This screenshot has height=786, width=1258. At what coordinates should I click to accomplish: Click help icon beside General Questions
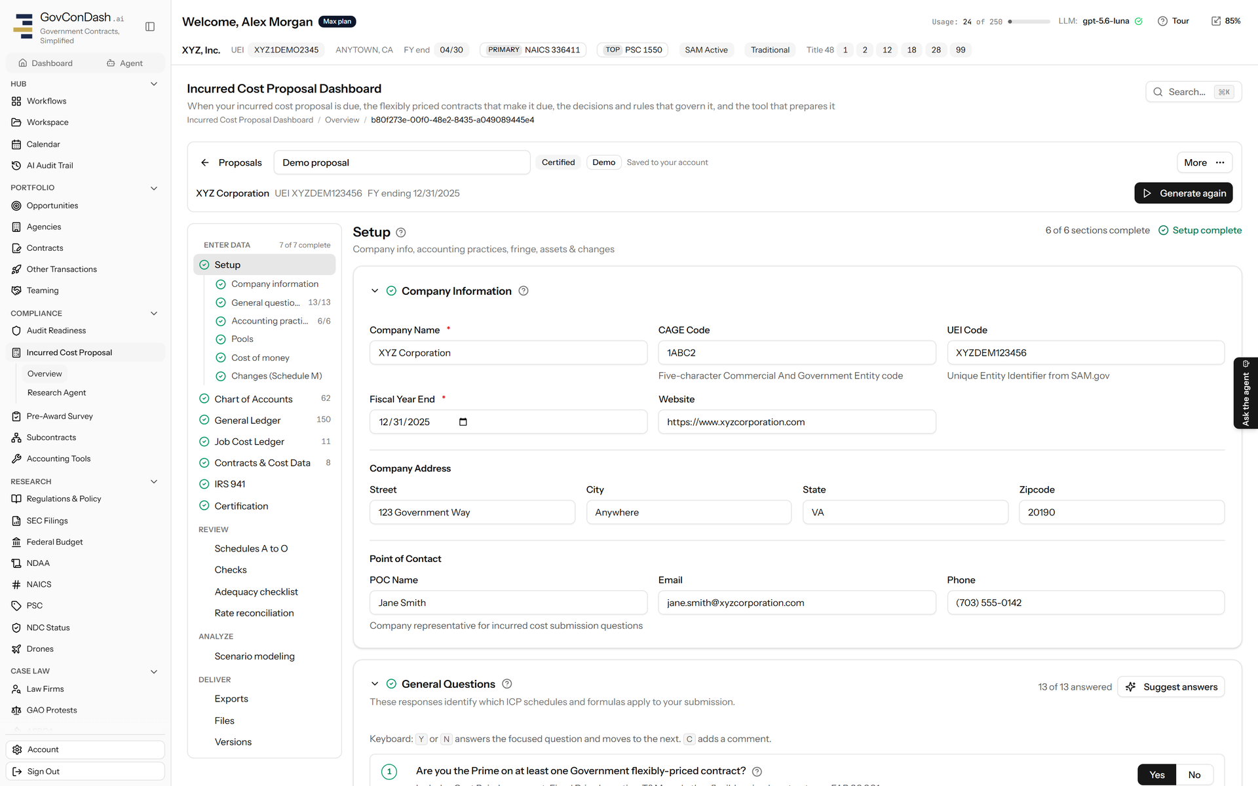507,684
